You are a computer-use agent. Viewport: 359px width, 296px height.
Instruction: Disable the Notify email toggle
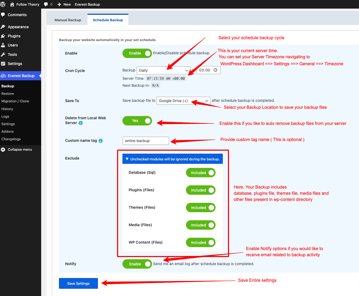pos(137,264)
